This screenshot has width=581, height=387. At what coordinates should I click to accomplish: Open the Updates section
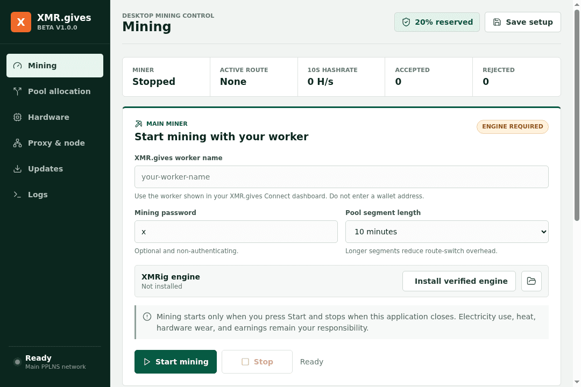(55, 169)
